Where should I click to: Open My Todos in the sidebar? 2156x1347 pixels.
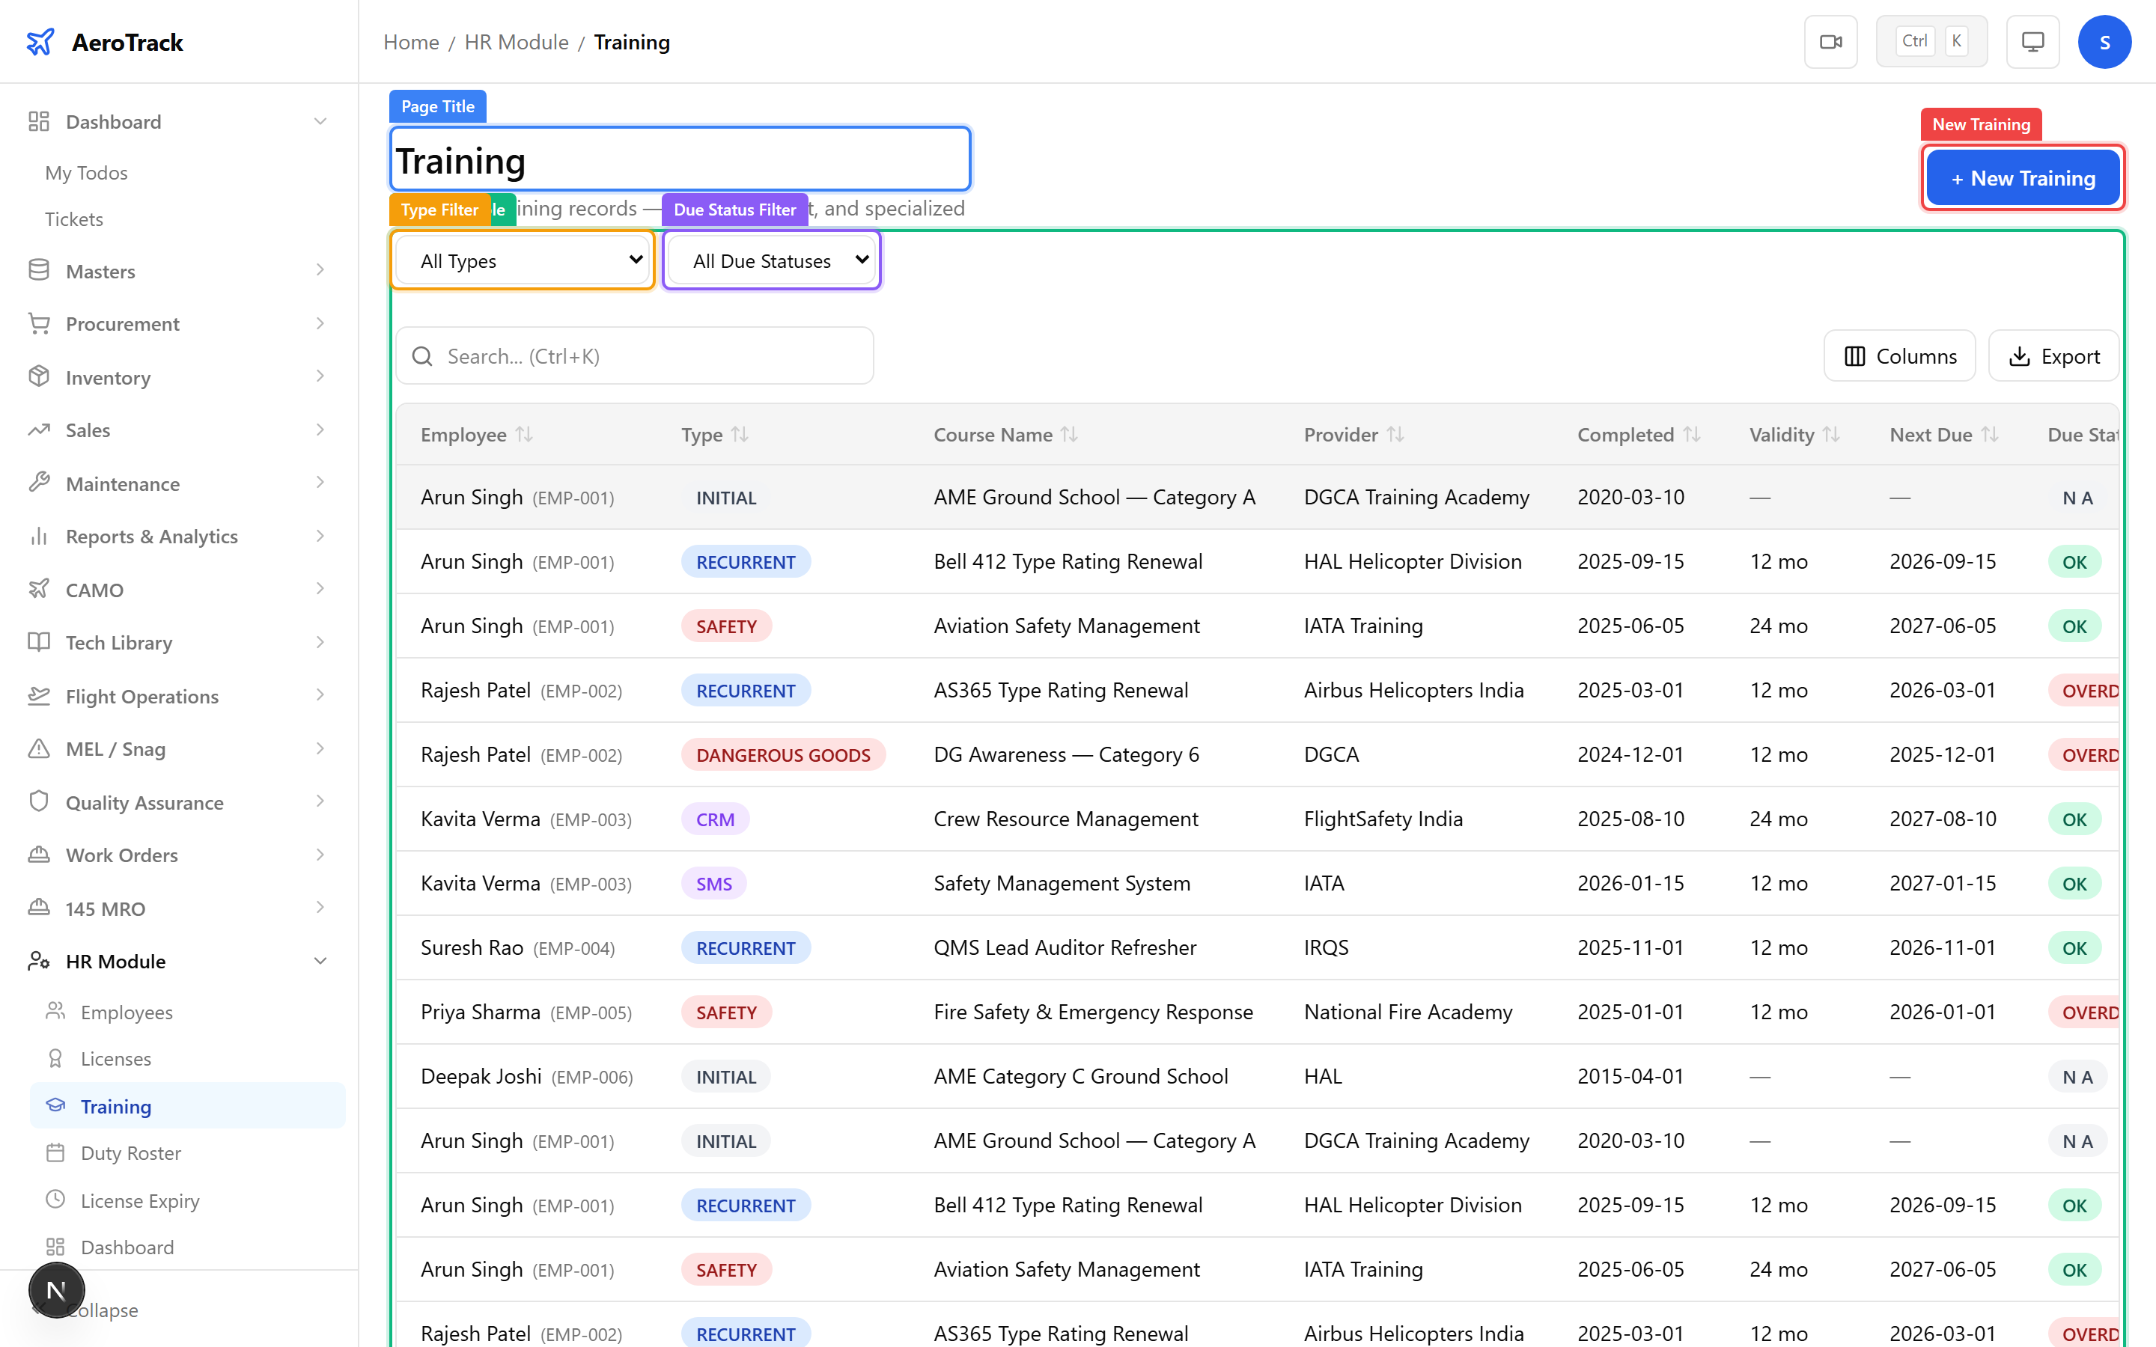[x=85, y=172]
